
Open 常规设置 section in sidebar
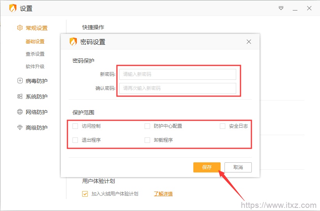point(37,28)
